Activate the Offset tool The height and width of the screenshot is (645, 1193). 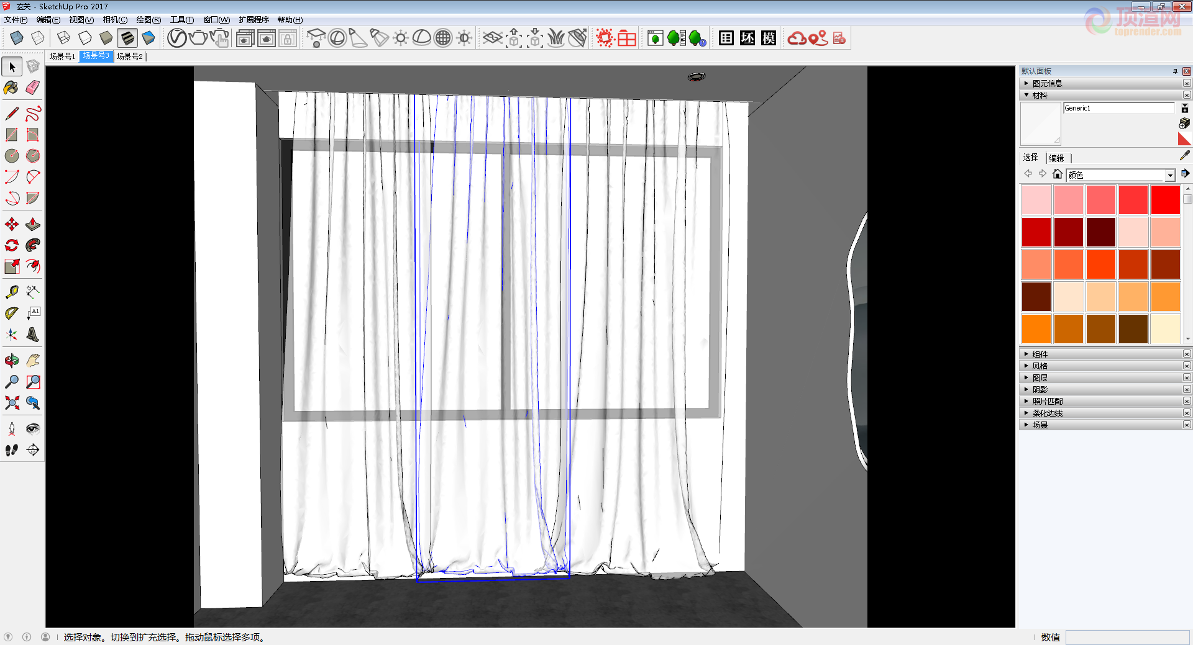click(33, 266)
